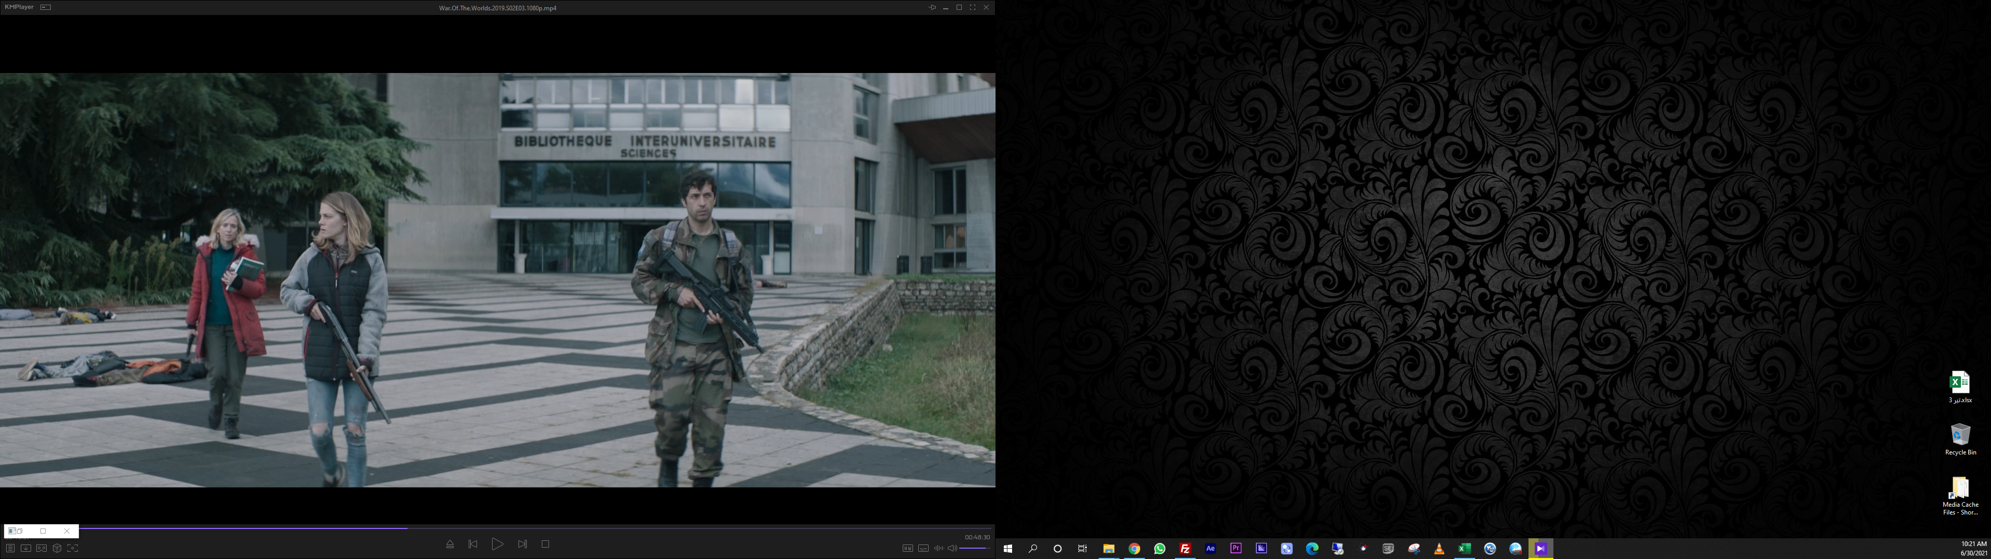Switch player to fullscreen mode
This screenshot has width=1991, height=559.
tap(972, 8)
